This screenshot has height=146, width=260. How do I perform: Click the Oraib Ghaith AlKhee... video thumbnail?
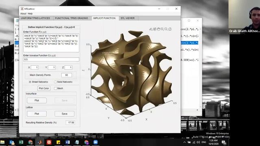[244, 17]
